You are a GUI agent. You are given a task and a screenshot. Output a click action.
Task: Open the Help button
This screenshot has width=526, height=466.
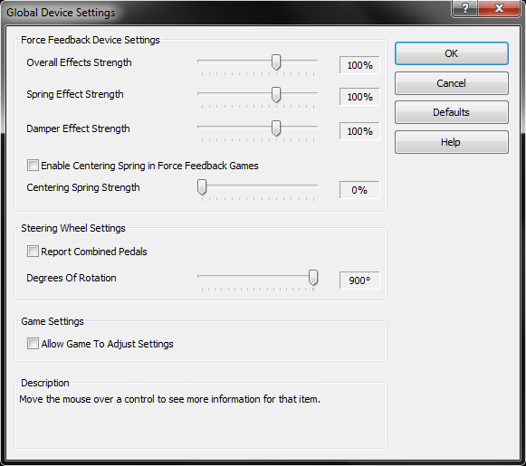point(452,142)
